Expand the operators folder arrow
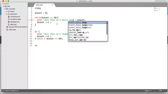The height and width of the screenshot is (94, 168). pos(6,14)
